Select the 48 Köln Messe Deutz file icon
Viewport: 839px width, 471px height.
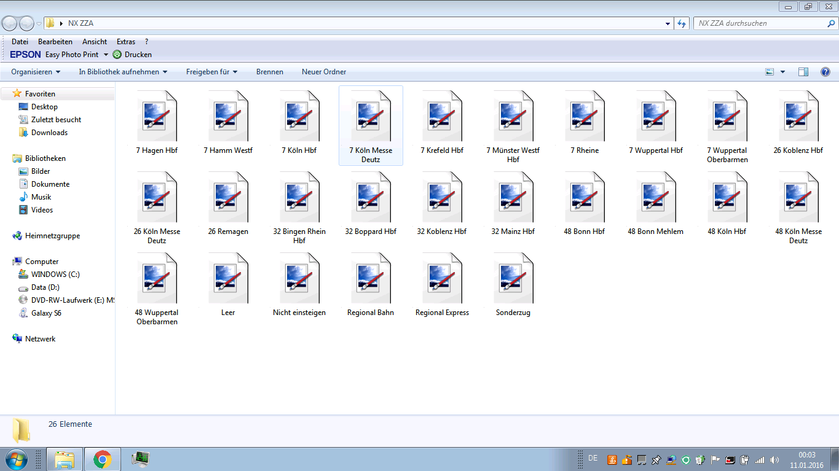coord(798,197)
